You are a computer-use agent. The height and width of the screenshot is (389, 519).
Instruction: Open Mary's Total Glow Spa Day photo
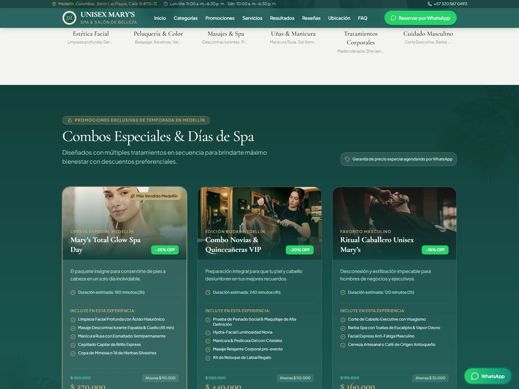click(125, 223)
